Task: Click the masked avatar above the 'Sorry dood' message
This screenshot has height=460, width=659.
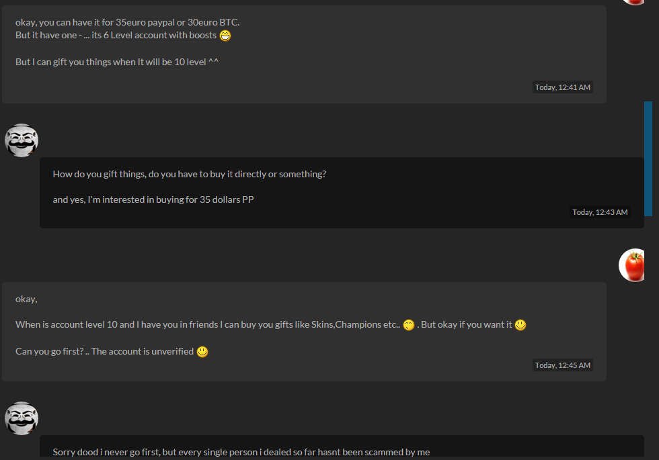Action: pos(22,418)
